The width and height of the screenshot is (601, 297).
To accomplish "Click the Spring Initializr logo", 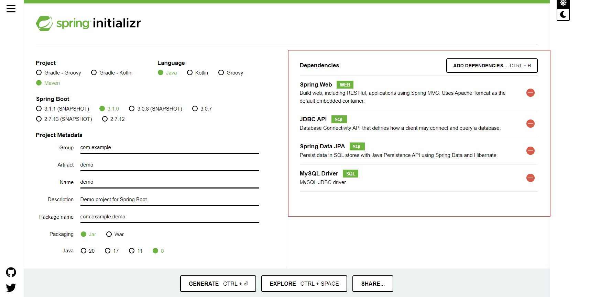I will pos(88,23).
